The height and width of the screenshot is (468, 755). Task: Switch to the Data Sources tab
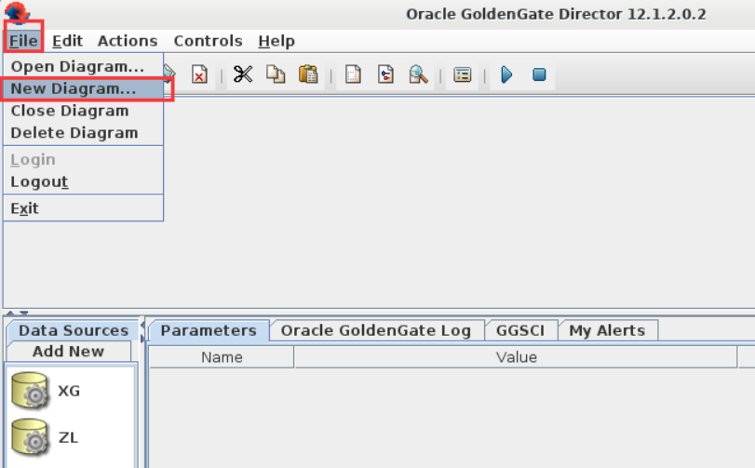pyautogui.click(x=74, y=330)
